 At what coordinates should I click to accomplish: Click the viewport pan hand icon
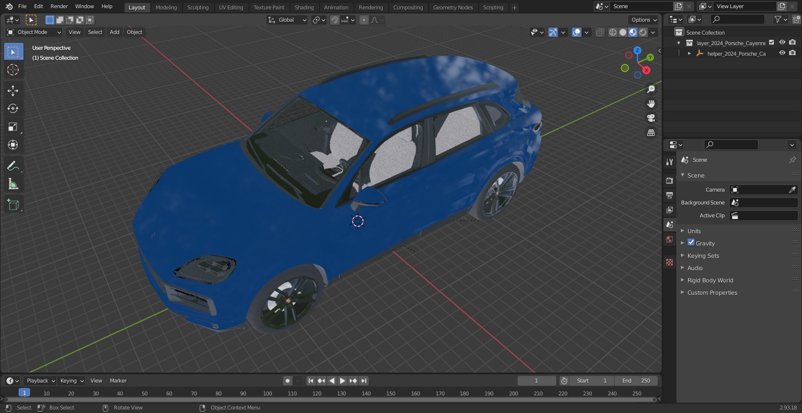[x=651, y=104]
